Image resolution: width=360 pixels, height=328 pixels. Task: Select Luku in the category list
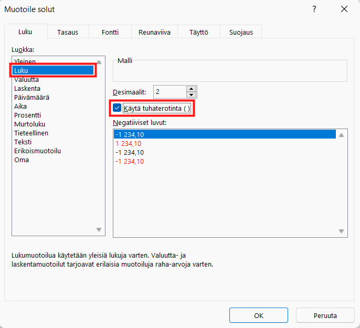coord(53,70)
